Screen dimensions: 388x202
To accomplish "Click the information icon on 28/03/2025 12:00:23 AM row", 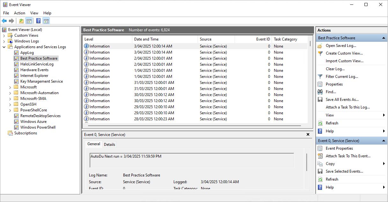I will [86, 119].
